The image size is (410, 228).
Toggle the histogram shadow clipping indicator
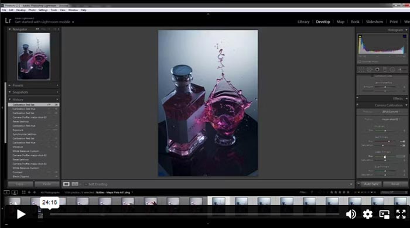click(x=360, y=36)
